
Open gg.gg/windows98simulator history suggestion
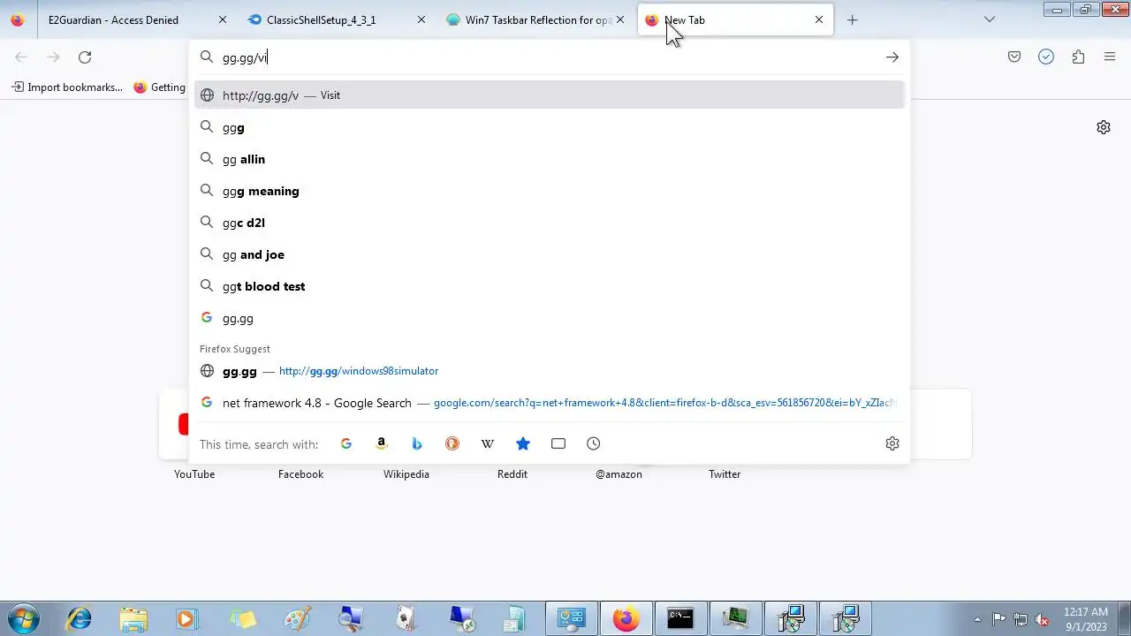(550, 371)
